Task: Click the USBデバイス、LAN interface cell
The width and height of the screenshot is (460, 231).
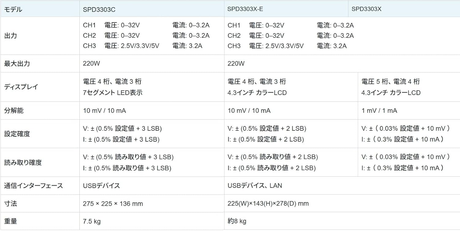Action: 255,186
